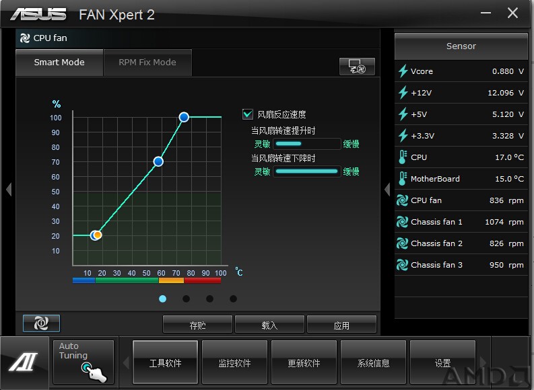Click the red temperature zone bar
534x390 pixels.
point(203,280)
